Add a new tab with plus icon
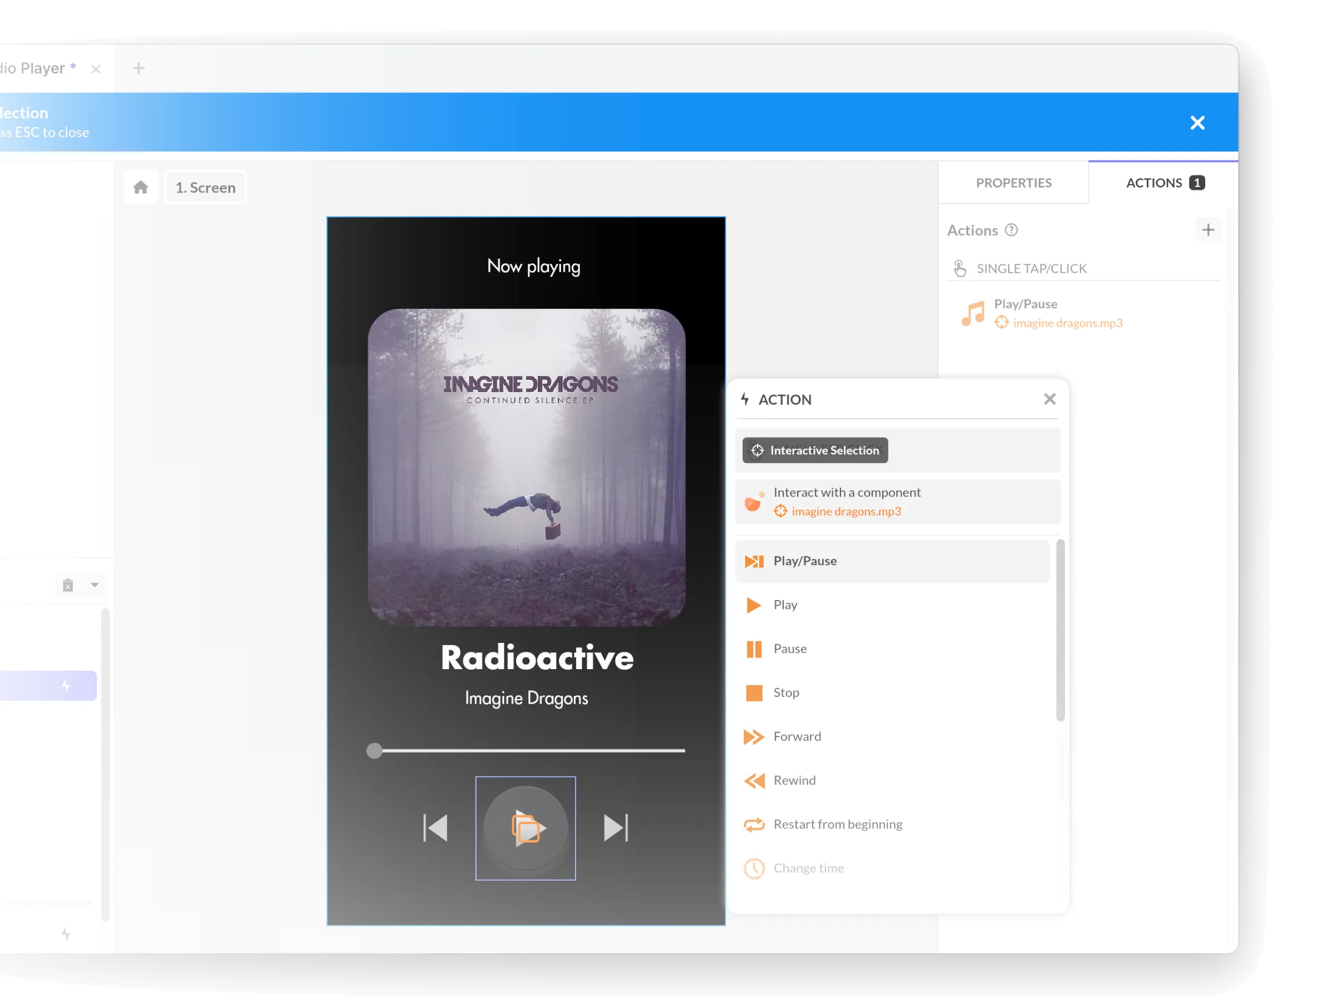Viewport: 1336px width, 1002px height. [138, 68]
